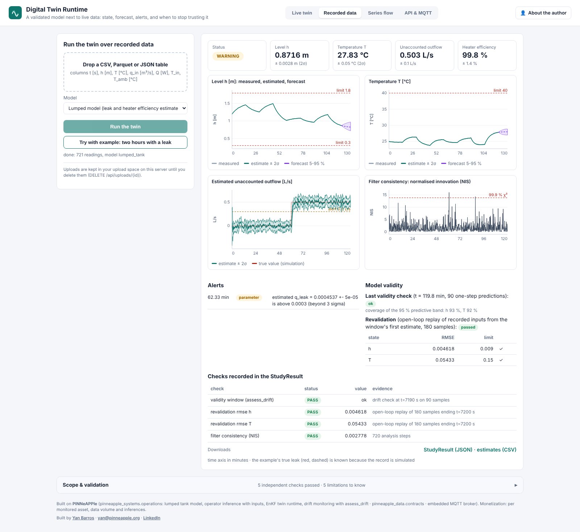The height and width of the screenshot is (532, 580).
Task: Click the parameter alert tag
Action: (x=249, y=298)
